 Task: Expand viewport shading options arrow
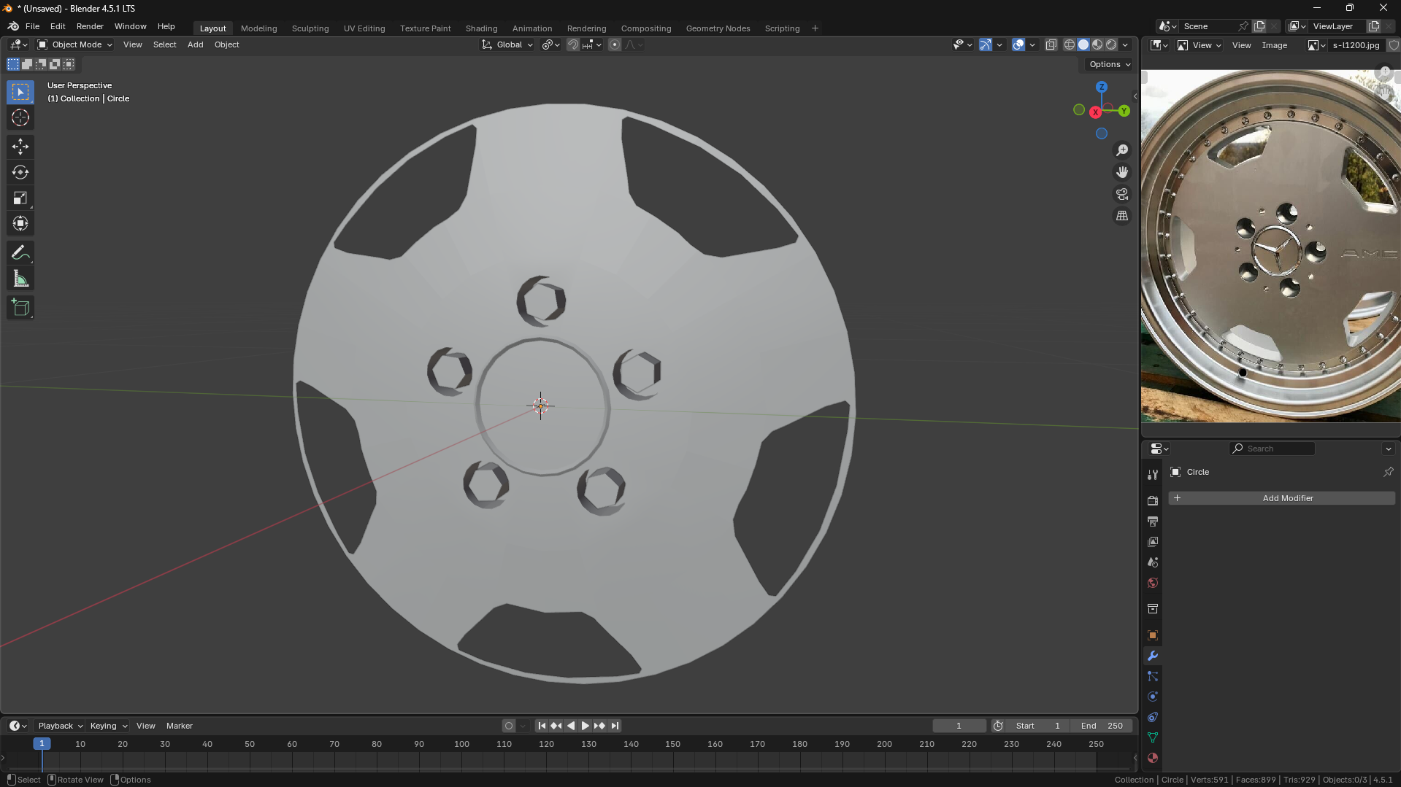pos(1126,44)
